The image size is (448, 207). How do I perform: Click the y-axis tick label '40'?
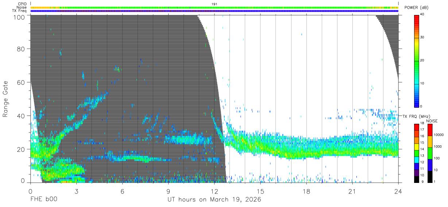pos(21,116)
